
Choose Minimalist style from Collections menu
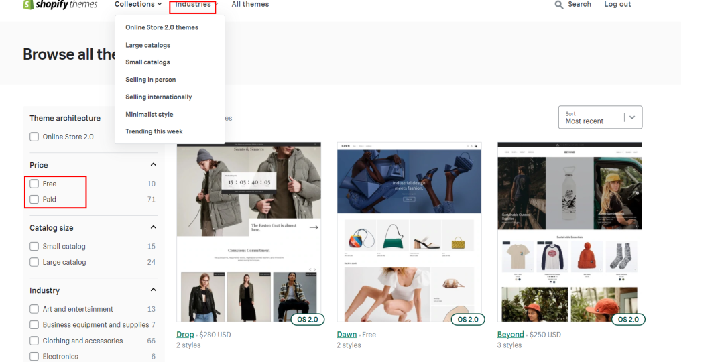tap(149, 115)
